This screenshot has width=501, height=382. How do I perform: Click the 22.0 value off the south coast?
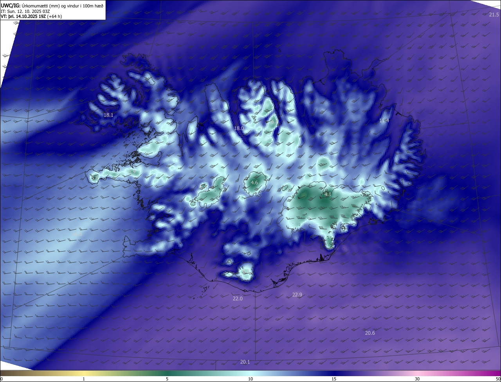[x=238, y=298]
